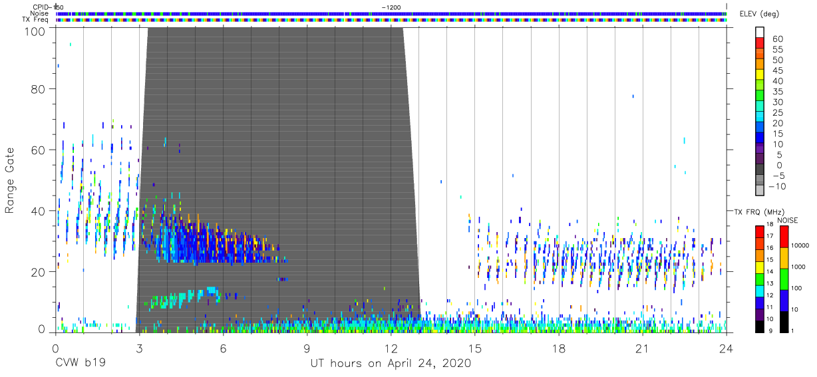Click the blue 15–20 ELEV colorbar segment
Screen dimensions: 817x377
[760, 128]
